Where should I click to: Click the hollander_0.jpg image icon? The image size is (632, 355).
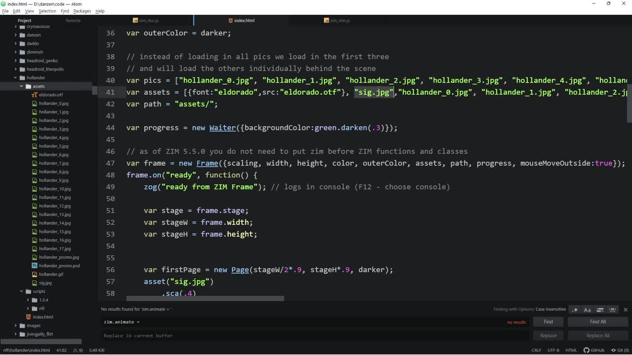tap(35, 104)
